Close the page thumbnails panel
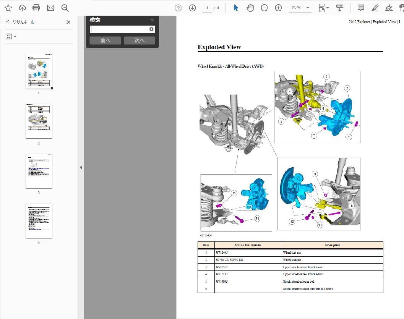 [x=68, y=22]
